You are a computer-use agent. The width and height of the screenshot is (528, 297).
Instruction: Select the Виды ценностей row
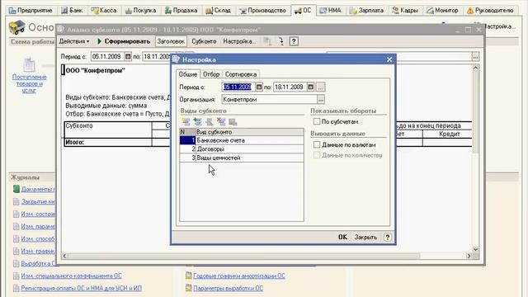[242, 158]
